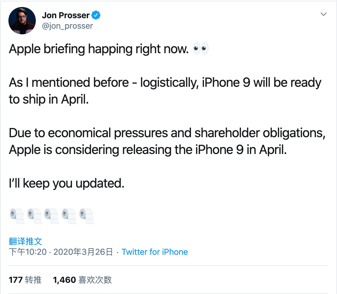Click the fourth toilet paper emoji
337x294 pixels.
tap(68, 215)
